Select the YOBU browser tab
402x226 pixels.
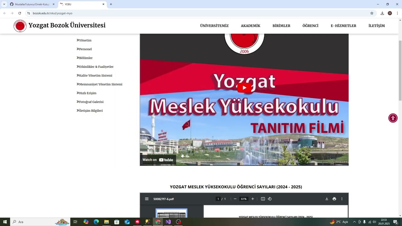[82, 4]
